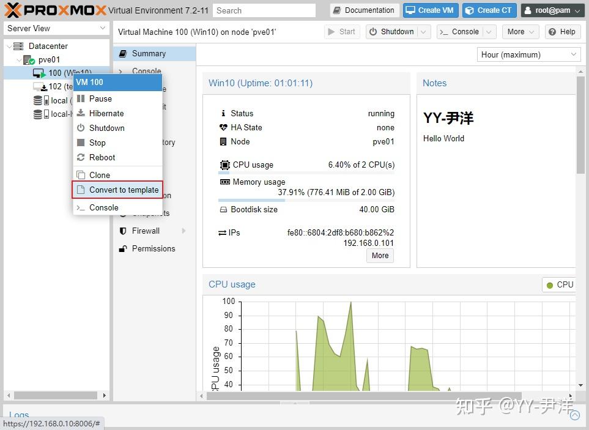The height and width of the screenshot is (430, 589).
Task: Click the Bootdisk size drive icon
Action: 223,210
